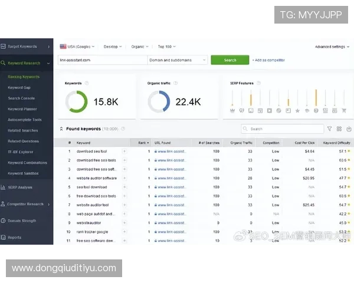The width and height of the screenshot is (354, 283).
Task: Click the help icon next to Keywords
Action: pos(87,83)
